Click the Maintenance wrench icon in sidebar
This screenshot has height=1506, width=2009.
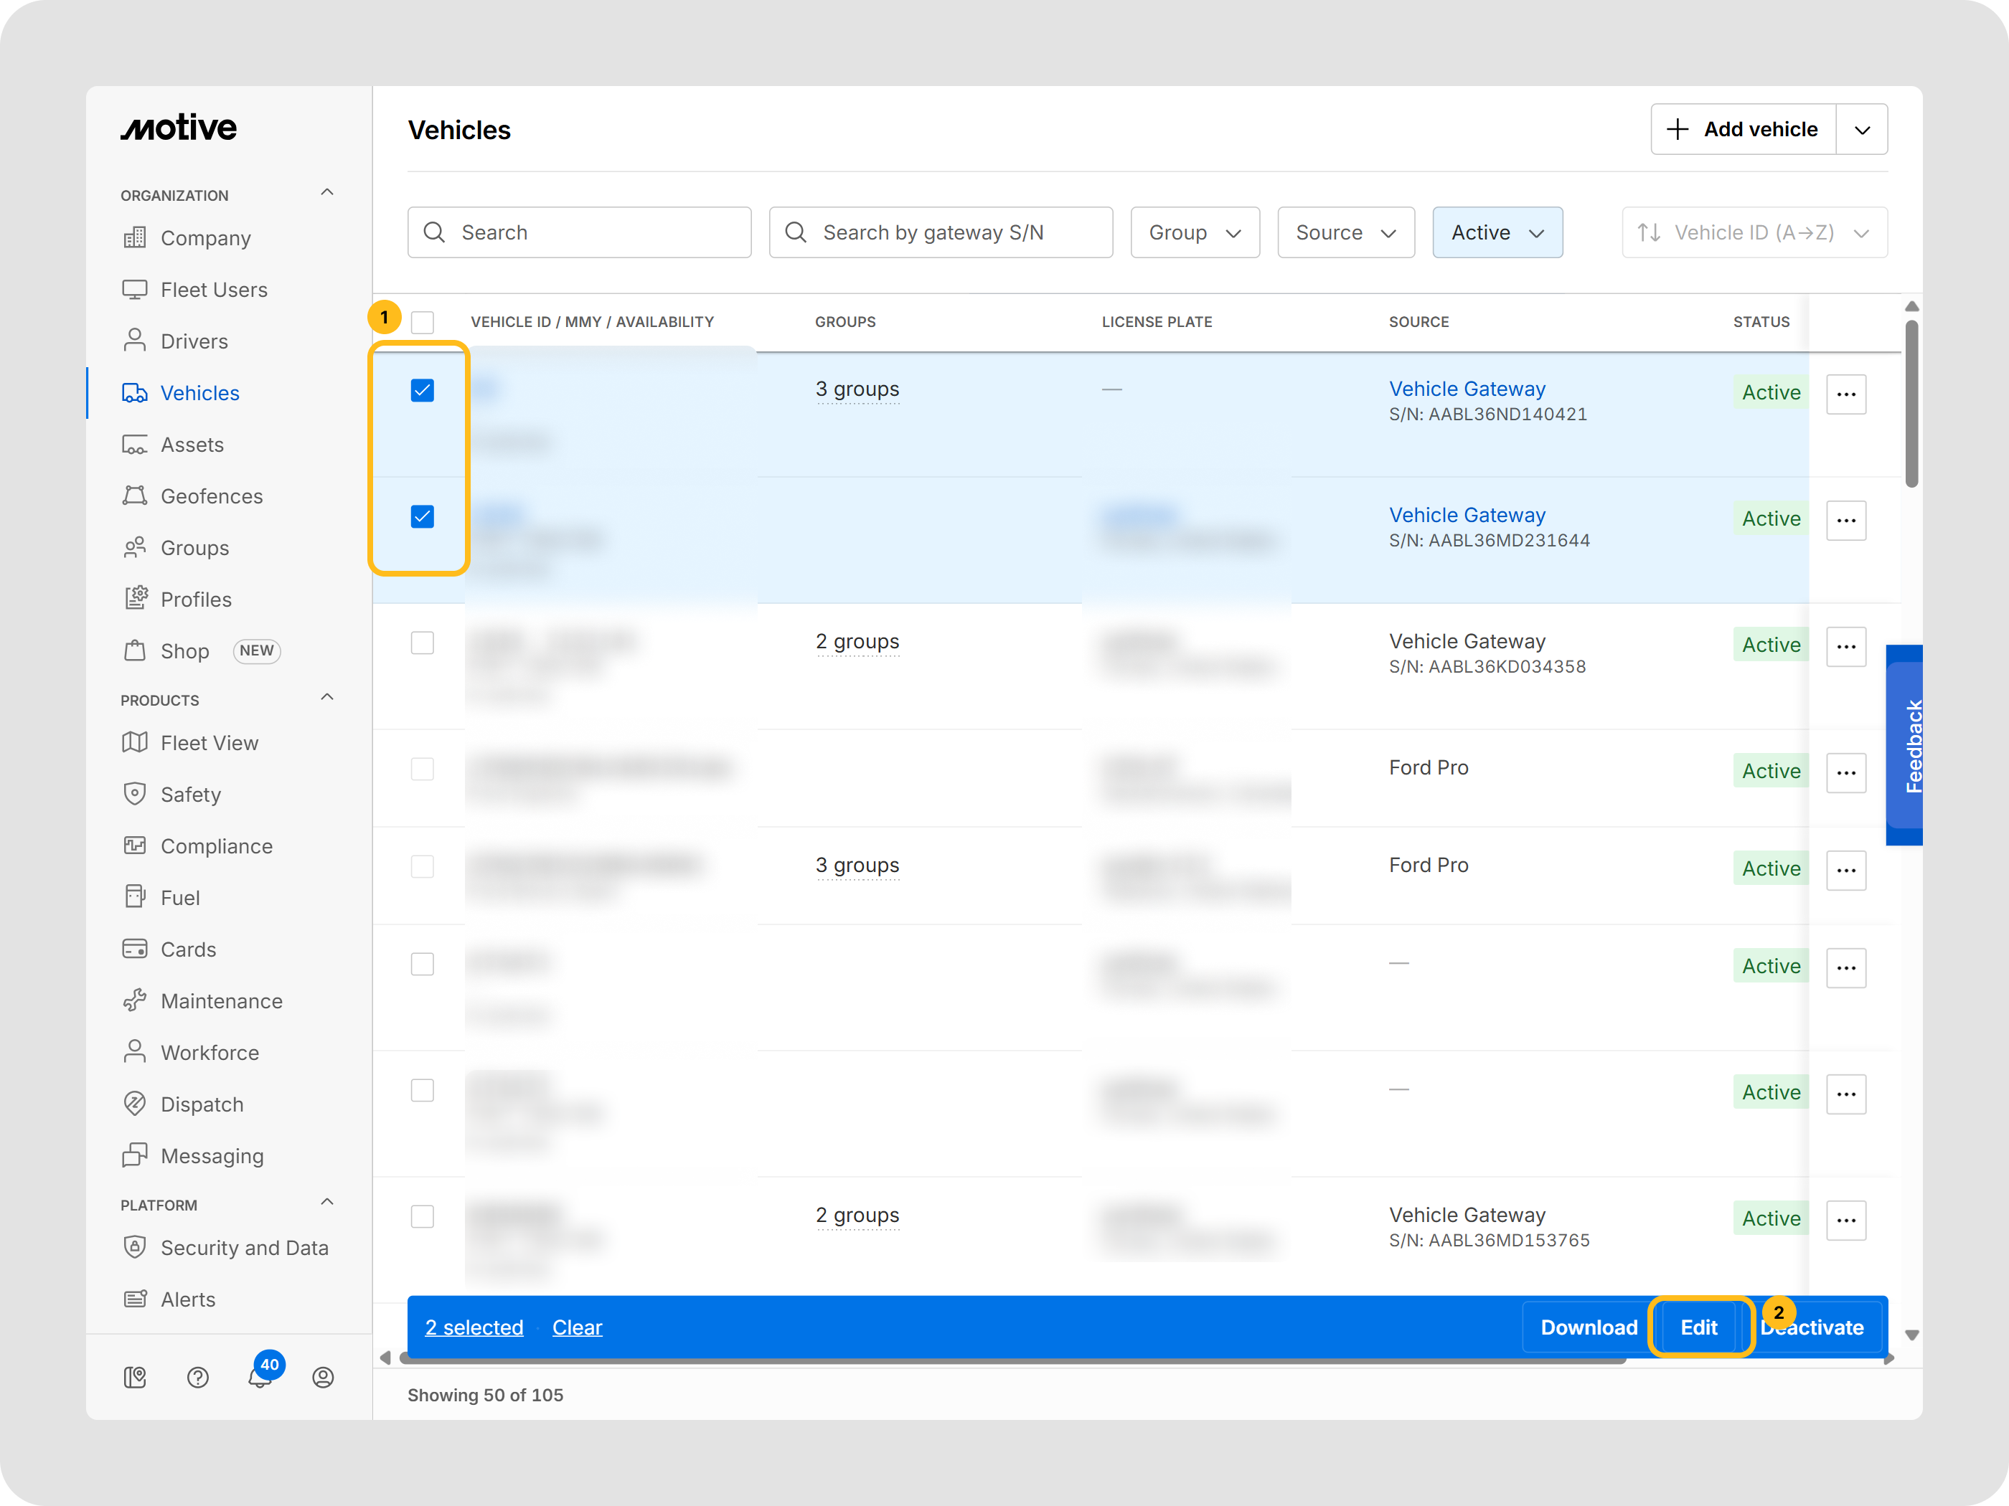pos(134,1000)
